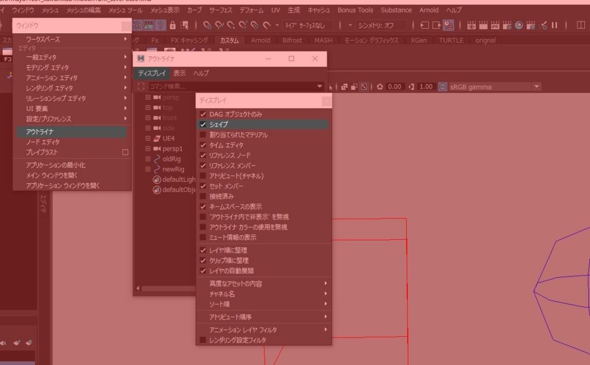This screenshot has width=590, height=365.
Task: Select defaultLightSet node in outliner
Action: [x=174, y=179]
